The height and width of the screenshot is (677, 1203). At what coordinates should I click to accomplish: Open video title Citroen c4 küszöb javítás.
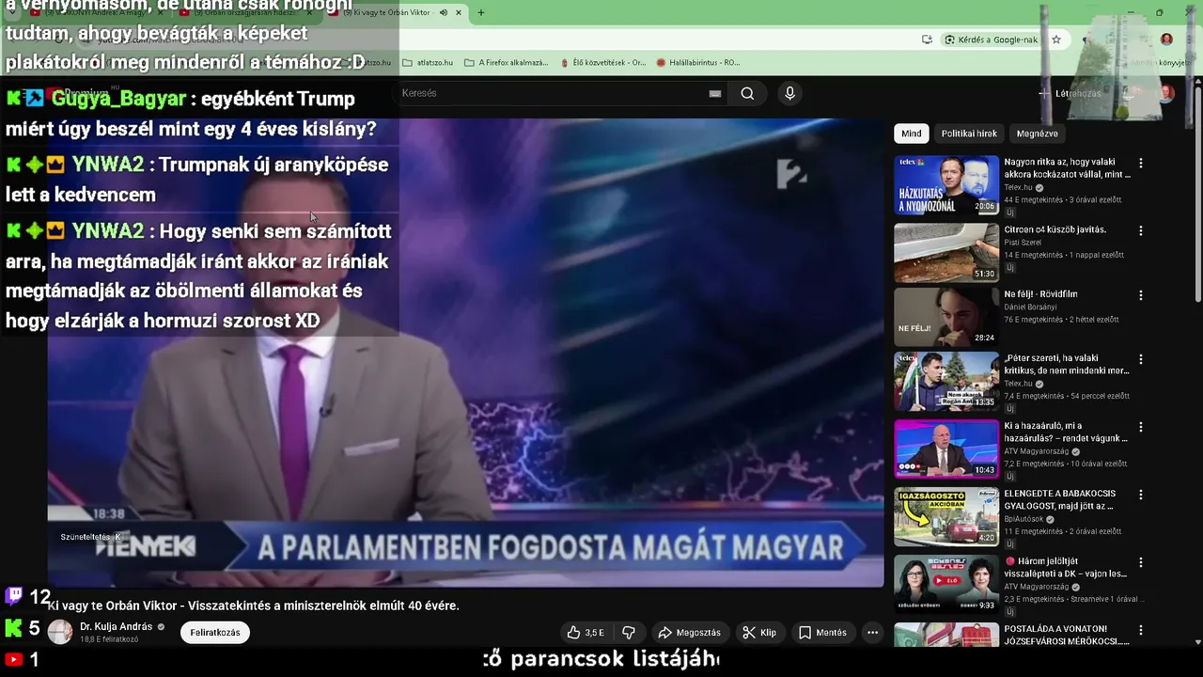[x=1055, y=229]
